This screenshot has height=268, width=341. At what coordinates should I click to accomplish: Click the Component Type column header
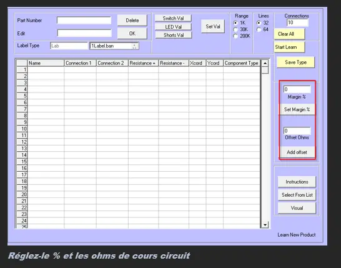coord(242,63)
